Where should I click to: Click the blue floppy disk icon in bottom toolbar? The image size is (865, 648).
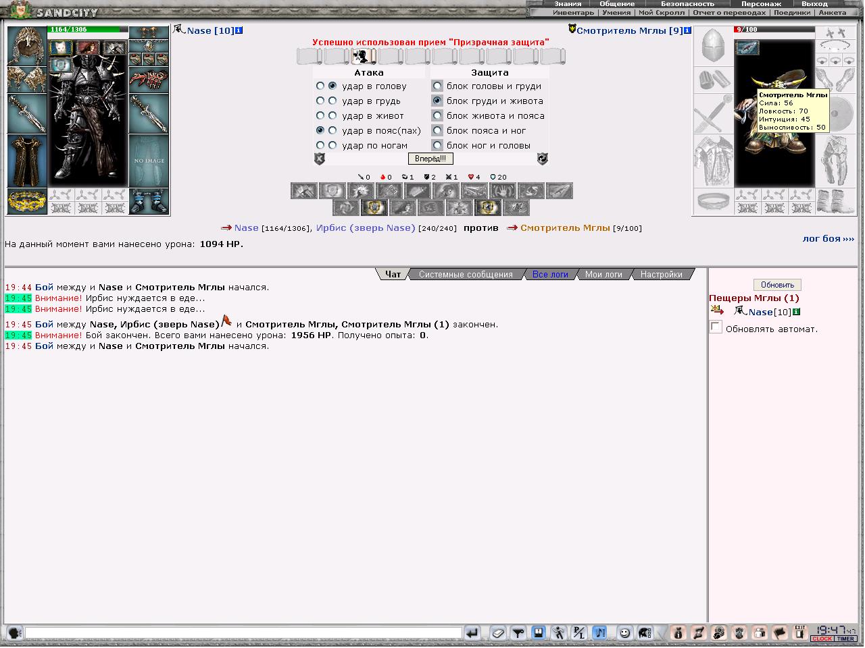pos(539,632)
